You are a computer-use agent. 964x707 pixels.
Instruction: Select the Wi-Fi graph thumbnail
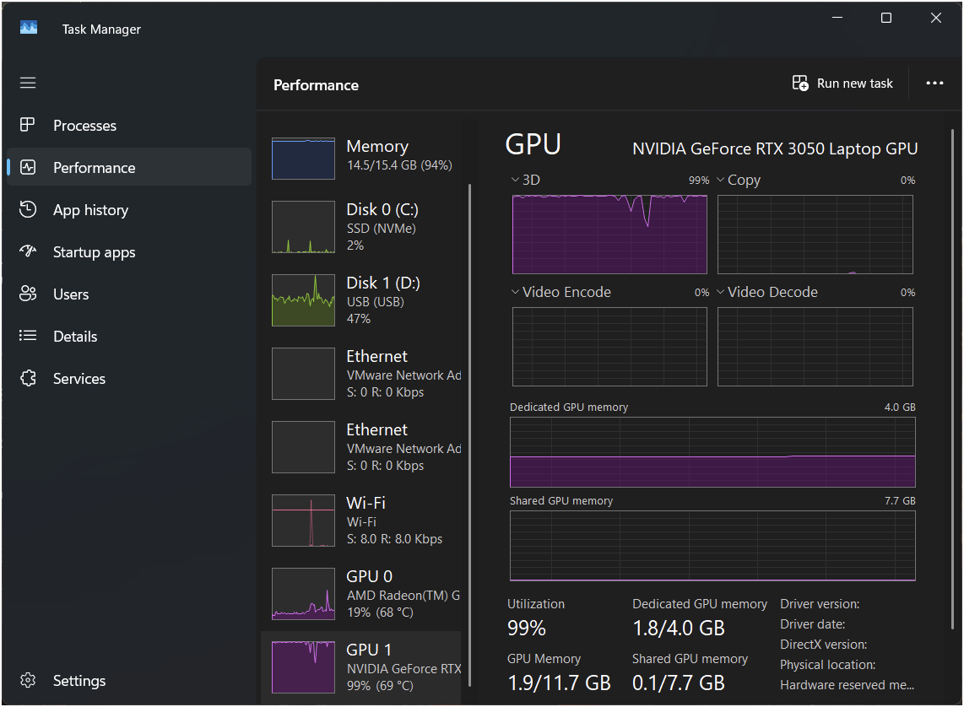tap(303, 521)
